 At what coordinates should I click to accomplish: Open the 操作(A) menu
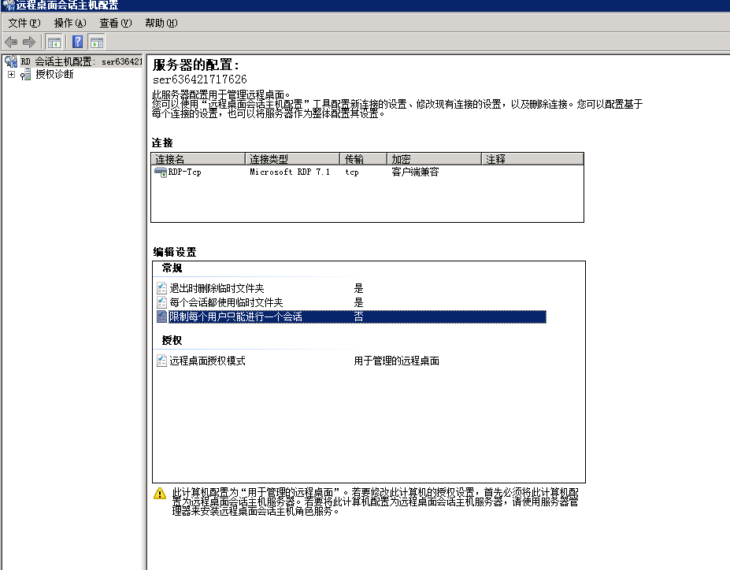(x=69, y=23)
